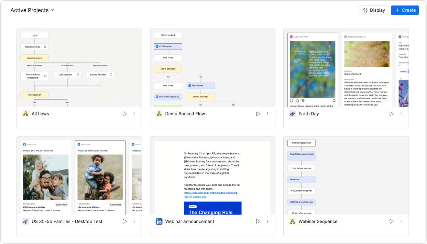Click the Post-purchase onboarding external link icon
Image resolution: width=427 pixels, height=244 pixels.
tap(45, 76)
